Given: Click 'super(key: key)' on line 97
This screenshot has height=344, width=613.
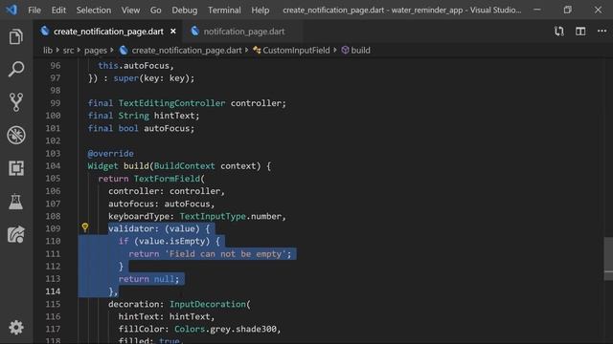Looking at the screenshot, I should (151, 78).
